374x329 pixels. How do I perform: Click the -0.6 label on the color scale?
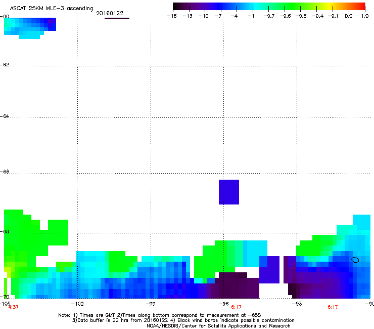285,16
